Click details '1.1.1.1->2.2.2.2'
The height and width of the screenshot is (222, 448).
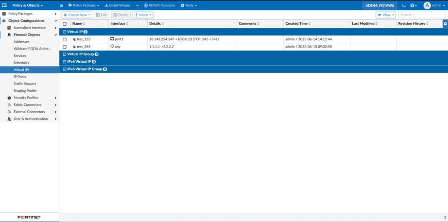tap(161, 47)
